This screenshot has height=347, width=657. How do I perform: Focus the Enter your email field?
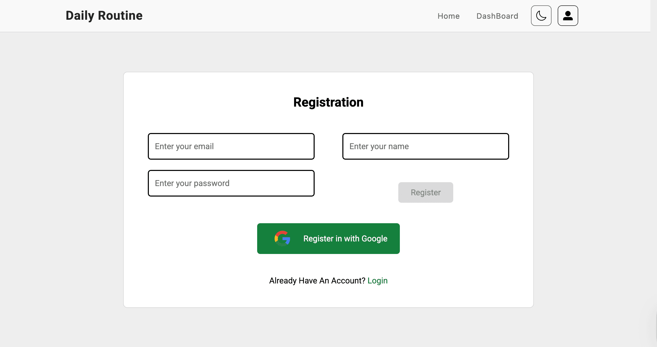[x=231, y=146]
